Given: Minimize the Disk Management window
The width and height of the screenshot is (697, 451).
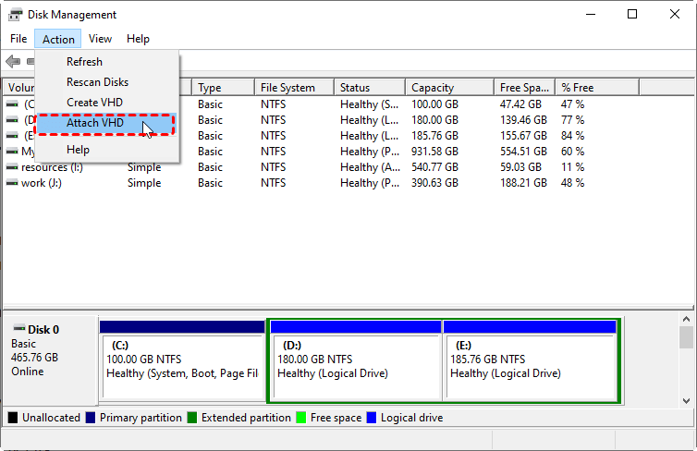Looking at the screenshot, I should coord(591,14).
